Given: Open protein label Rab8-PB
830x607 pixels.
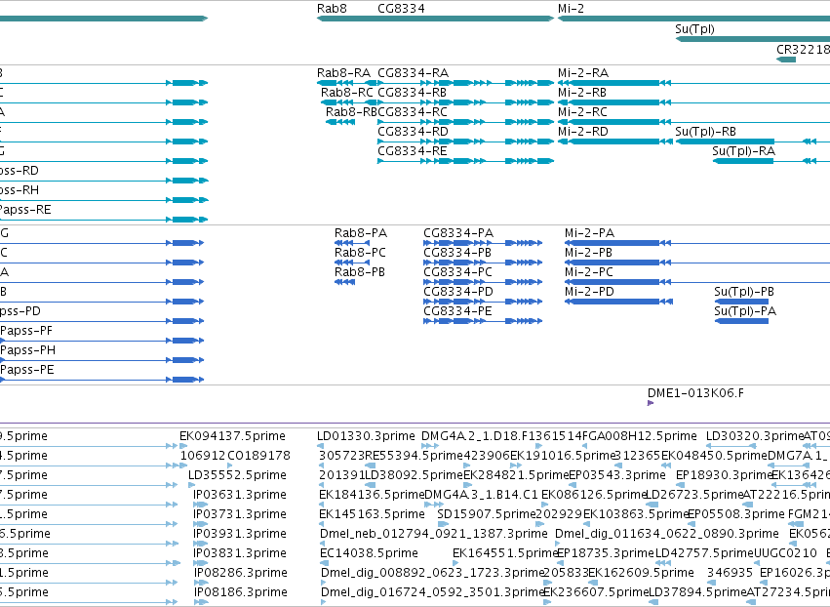Looking at the screenshot, I should [x=360, y=272].
